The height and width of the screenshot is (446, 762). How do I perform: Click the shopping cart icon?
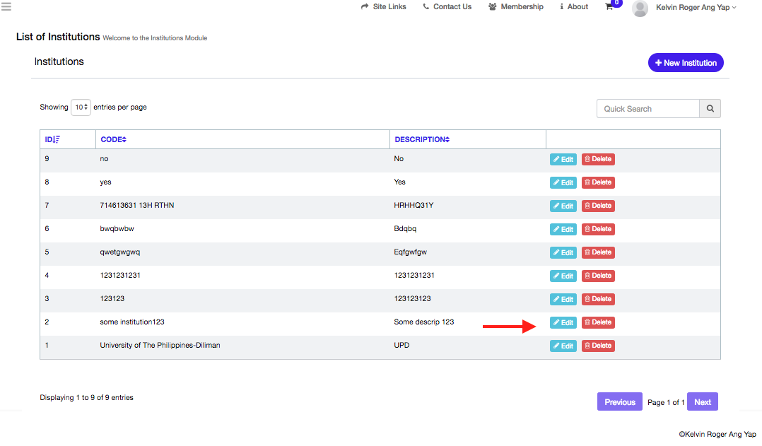pos(609,6)
